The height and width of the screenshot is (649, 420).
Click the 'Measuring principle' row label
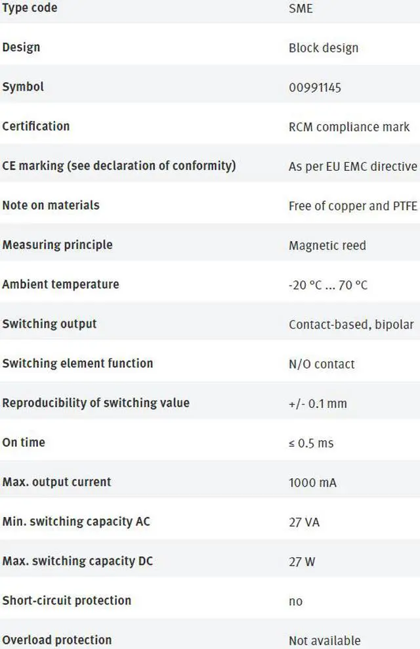[57, 245]
